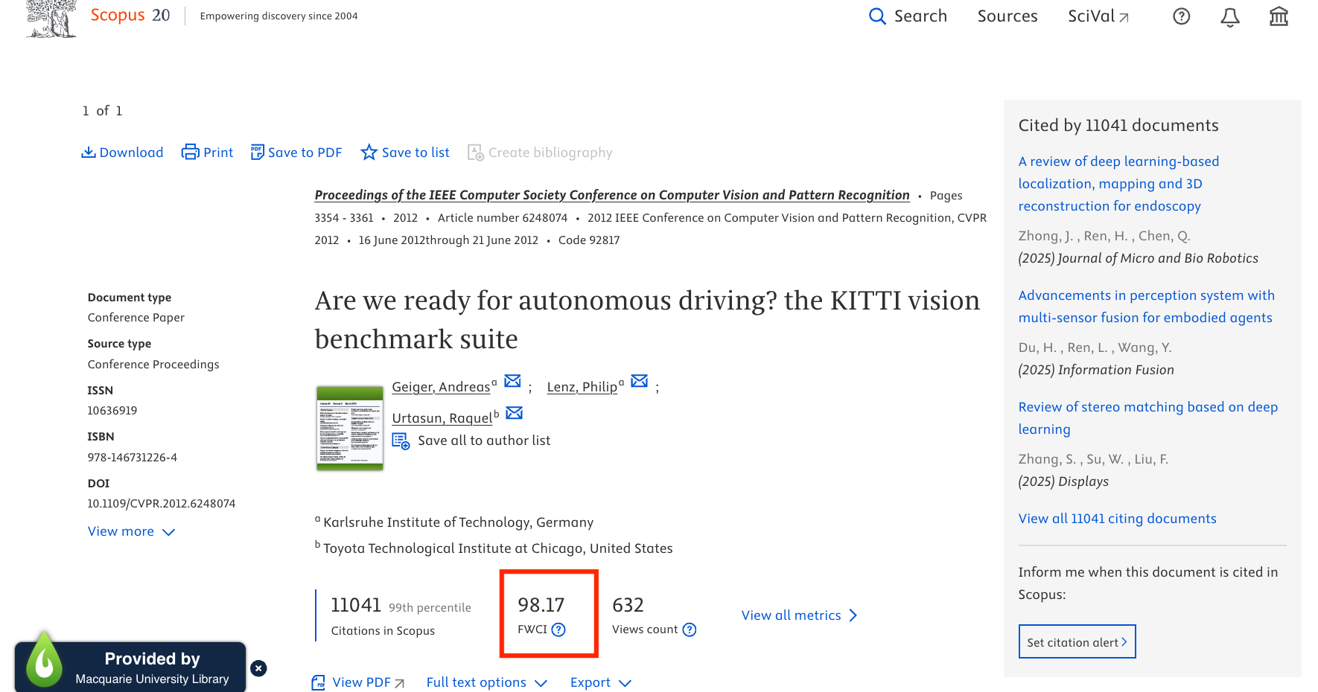Image resolution: width=1318 pixels, height=692 pixels.
Task: View all 11041 citing documents
Action: (x=1117, y=518)
